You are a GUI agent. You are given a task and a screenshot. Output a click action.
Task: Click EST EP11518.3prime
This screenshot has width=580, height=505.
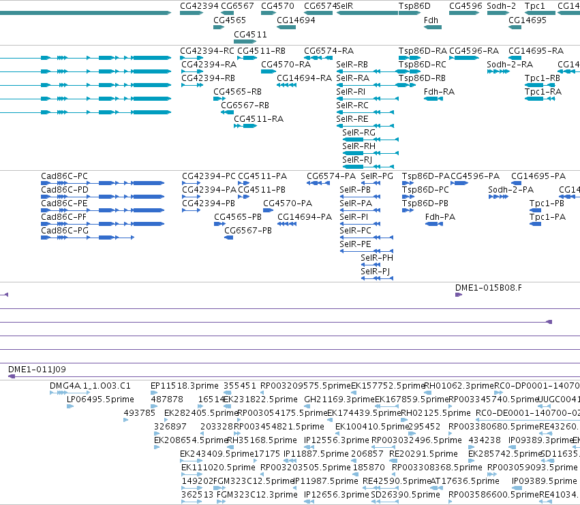pyautogui.click(x=154, y=393)
